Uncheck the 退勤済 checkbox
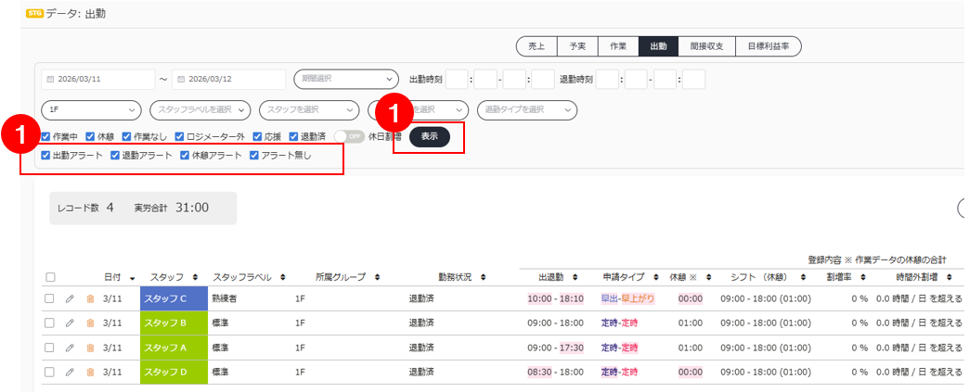The width and height of the screenshot is (969, 392). pyautogui.click(x=293, y=136)
